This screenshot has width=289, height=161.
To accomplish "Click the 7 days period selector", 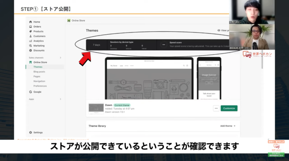I will (97, 45).
